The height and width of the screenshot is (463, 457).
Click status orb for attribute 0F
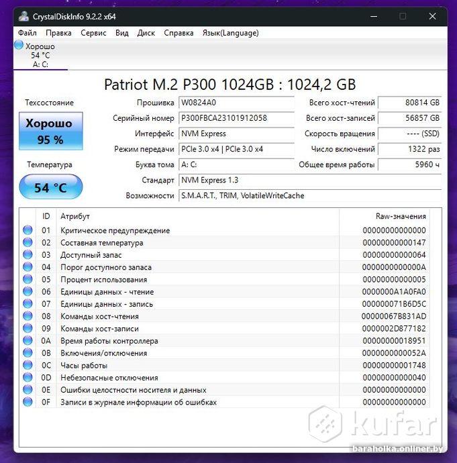28,402
